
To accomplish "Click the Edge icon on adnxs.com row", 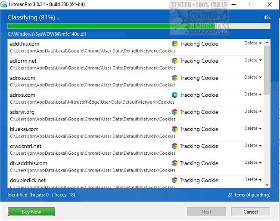I will tap(174, 95).
